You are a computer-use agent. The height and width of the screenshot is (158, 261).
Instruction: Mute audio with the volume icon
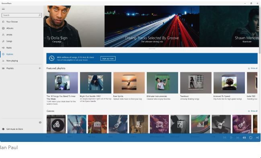244,137
